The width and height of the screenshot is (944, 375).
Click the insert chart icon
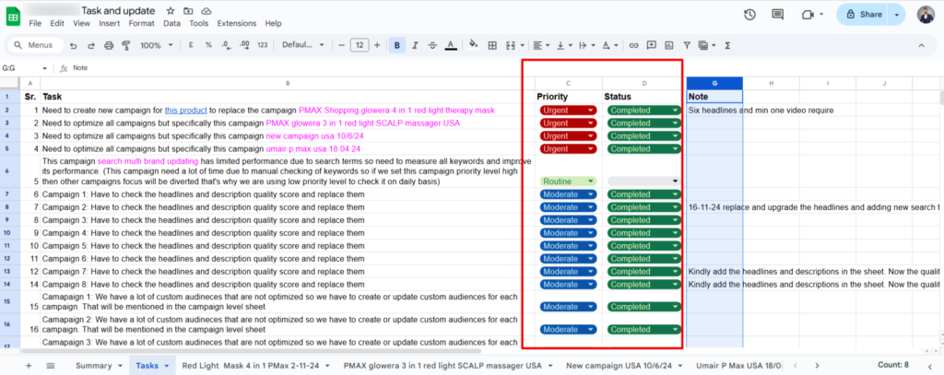668,45
